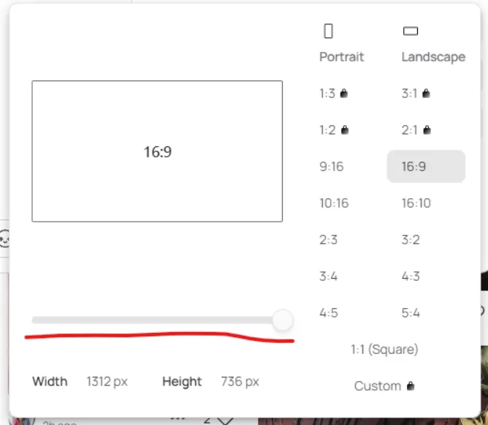488x425 pixels.
Task: Select the 9:16 aspect ratio
Action: pos(331,167)
